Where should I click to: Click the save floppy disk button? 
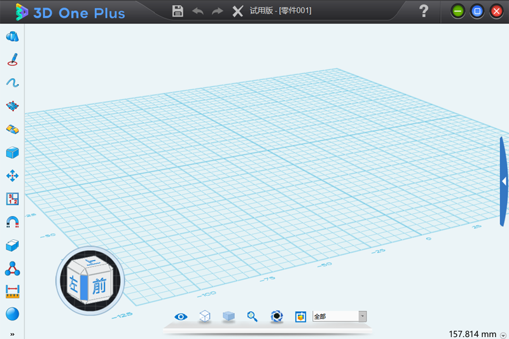pyautogui.click(x=178, y=11)
